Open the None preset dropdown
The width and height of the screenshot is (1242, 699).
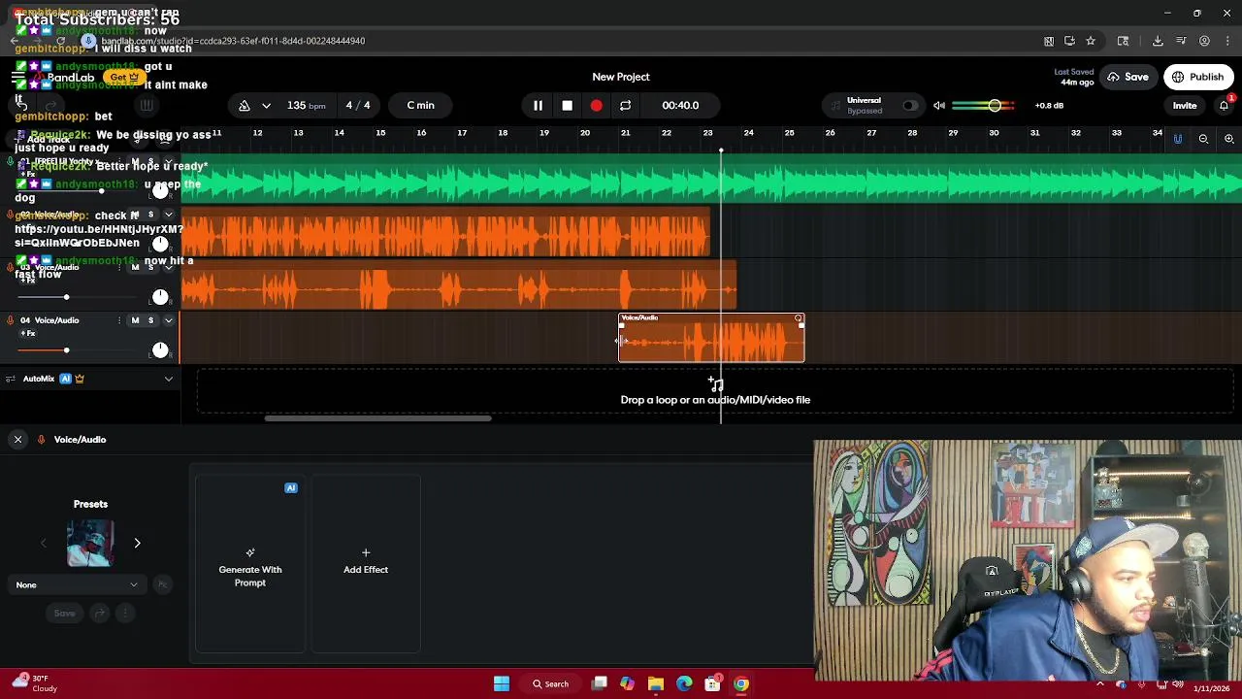77,584
